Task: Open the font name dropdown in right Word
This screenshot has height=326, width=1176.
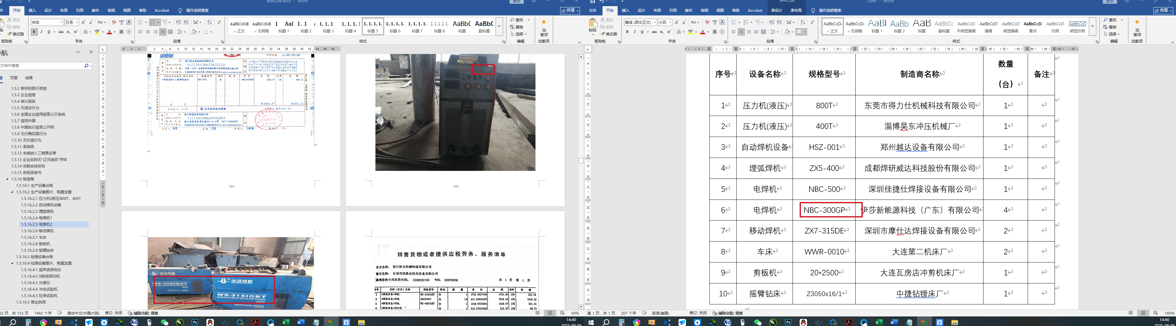Action: 655,22
